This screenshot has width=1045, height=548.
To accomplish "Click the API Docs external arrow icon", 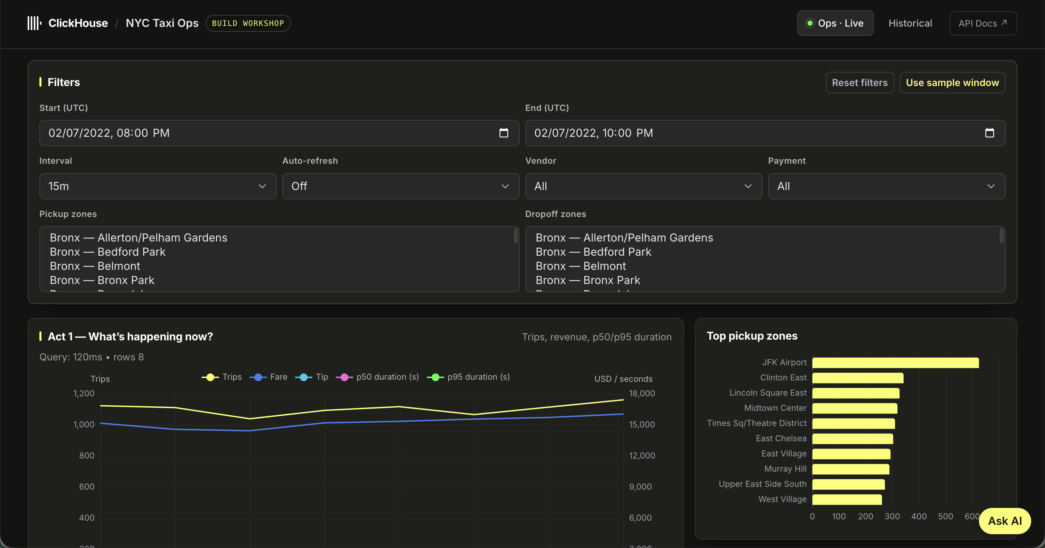I will 1004,23.
